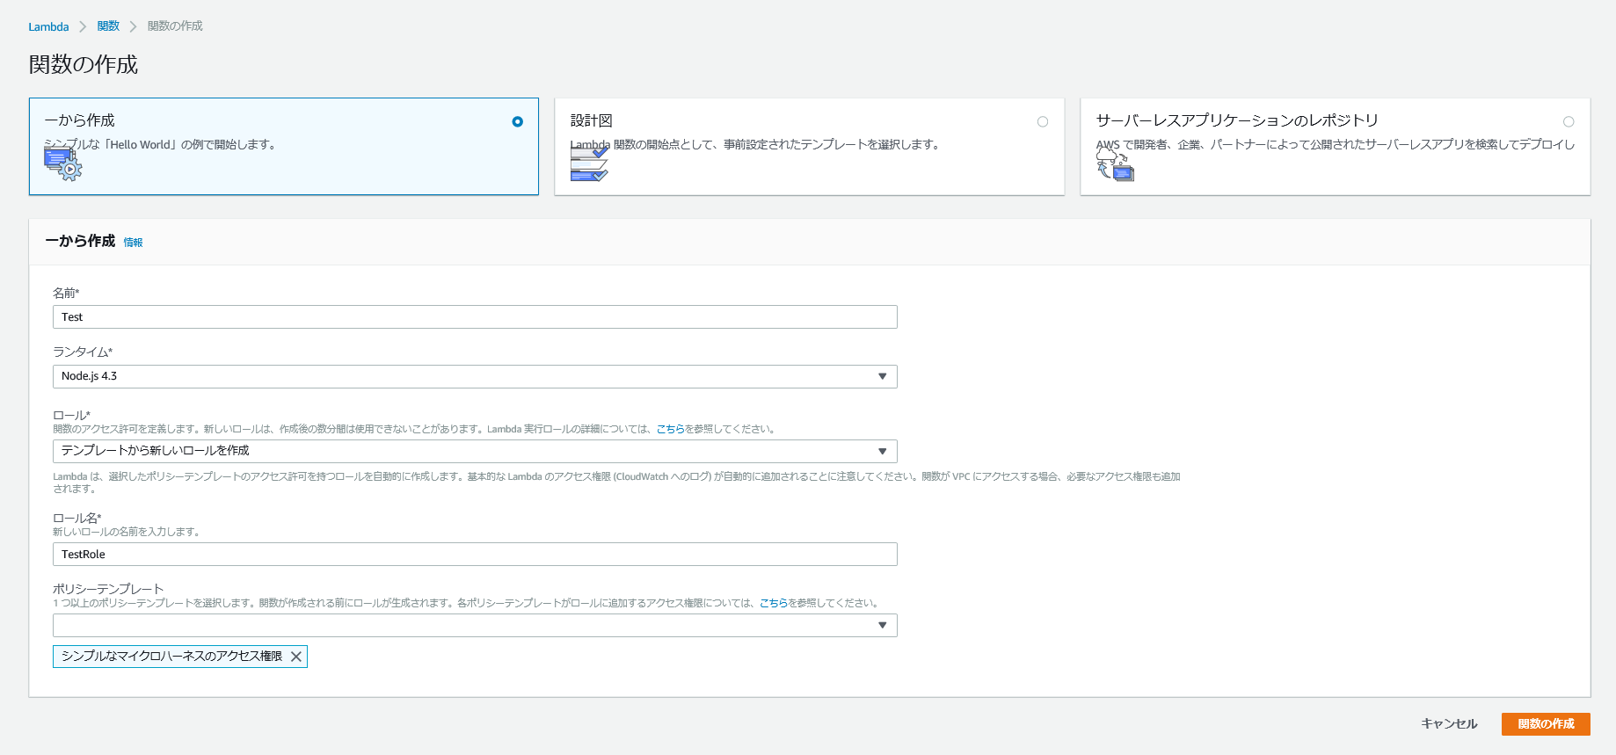The width and height of the screenshot is (1616, 755).
Task: Open the ロール template dropdown
Action: click(x=475, y=451)
